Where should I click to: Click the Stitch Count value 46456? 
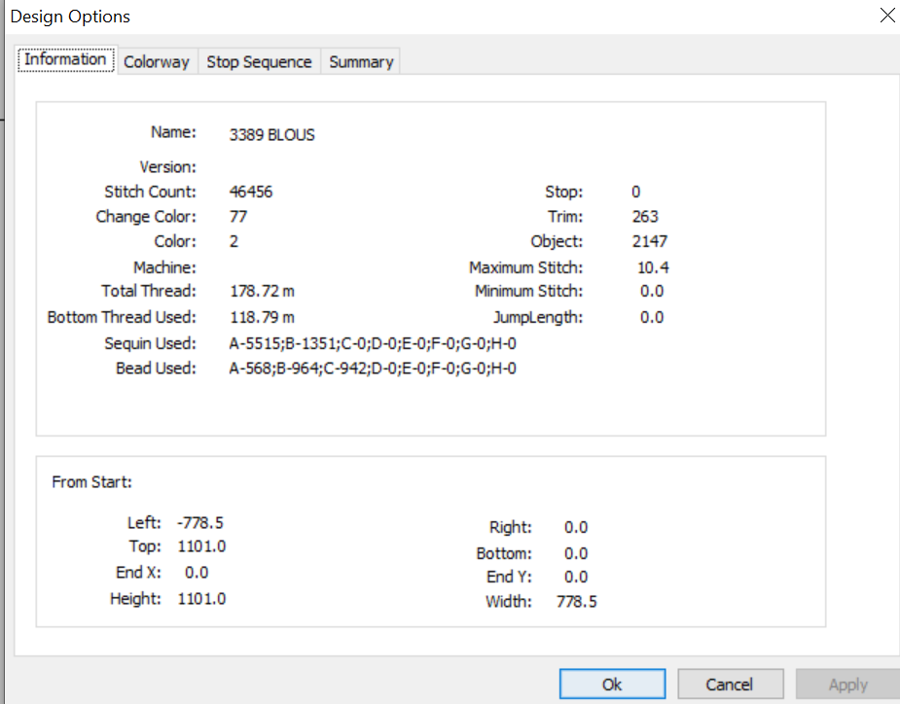[x=251, y=192]
